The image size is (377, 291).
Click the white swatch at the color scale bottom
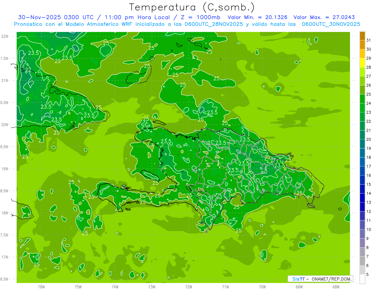coord(362,279)
